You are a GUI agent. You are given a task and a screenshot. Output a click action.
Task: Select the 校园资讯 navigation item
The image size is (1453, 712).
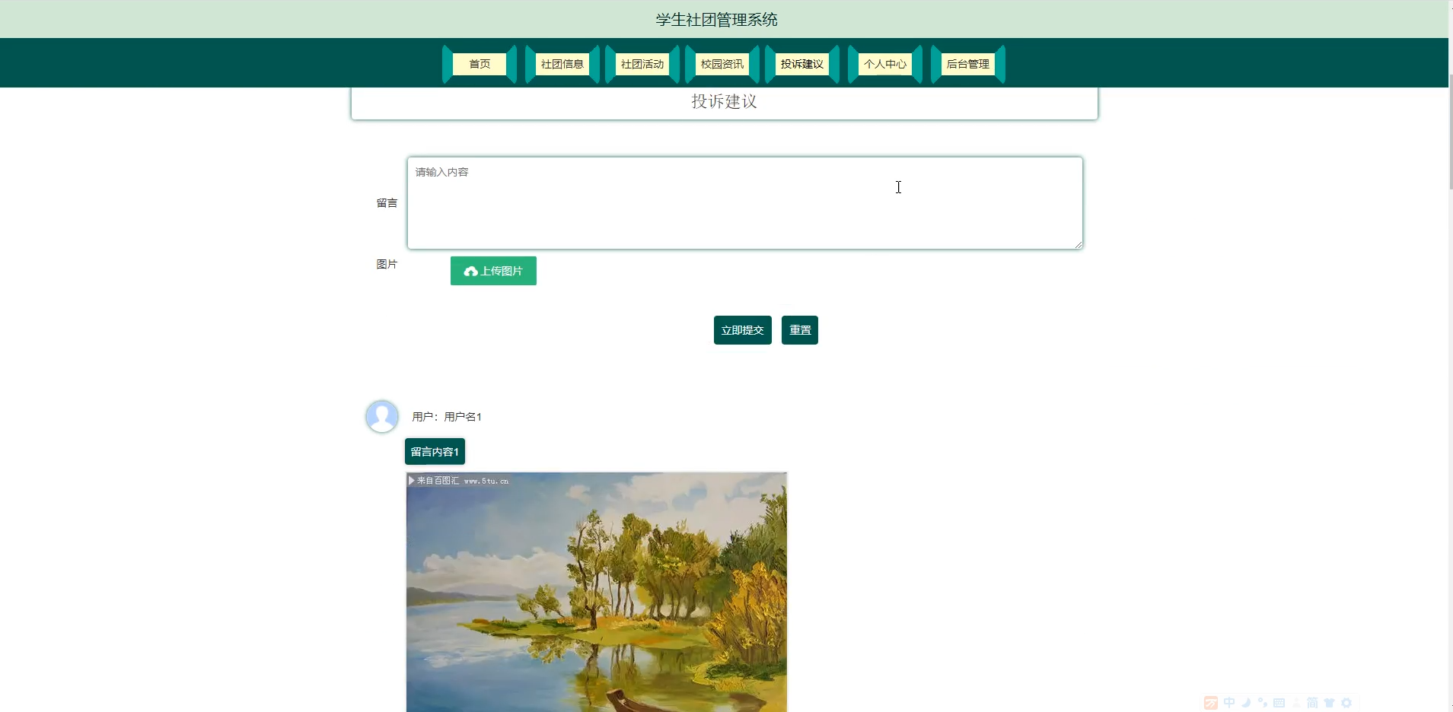pos(722,64)
